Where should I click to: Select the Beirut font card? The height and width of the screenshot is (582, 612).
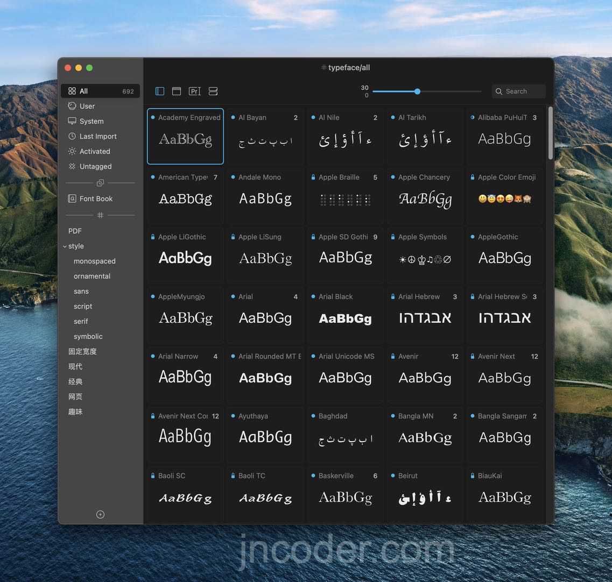pyautogui.click(x=425, y=494)
